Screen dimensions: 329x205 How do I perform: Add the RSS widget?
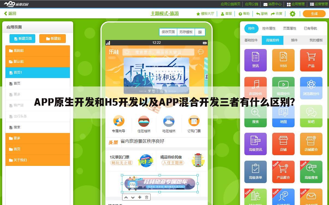(283, 60)
